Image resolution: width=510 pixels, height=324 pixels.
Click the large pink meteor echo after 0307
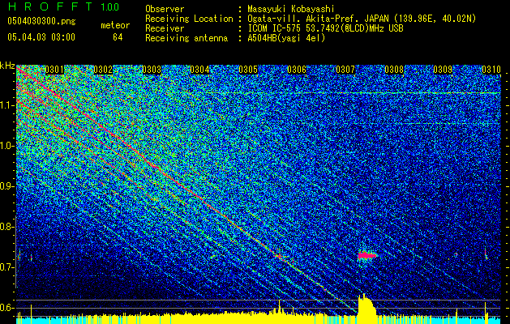tap(366, 255)
